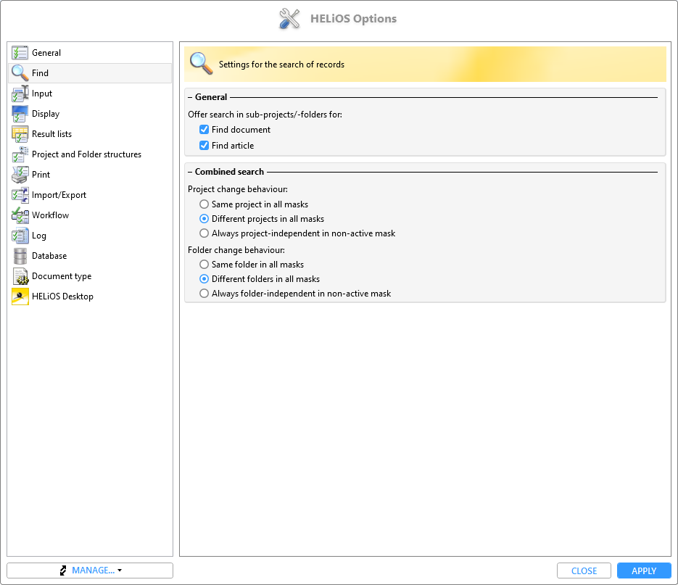Screen dimensions: 678x585
Task: Open the Result lists options page
Action: pyautogui.click(x=90, y=134)
